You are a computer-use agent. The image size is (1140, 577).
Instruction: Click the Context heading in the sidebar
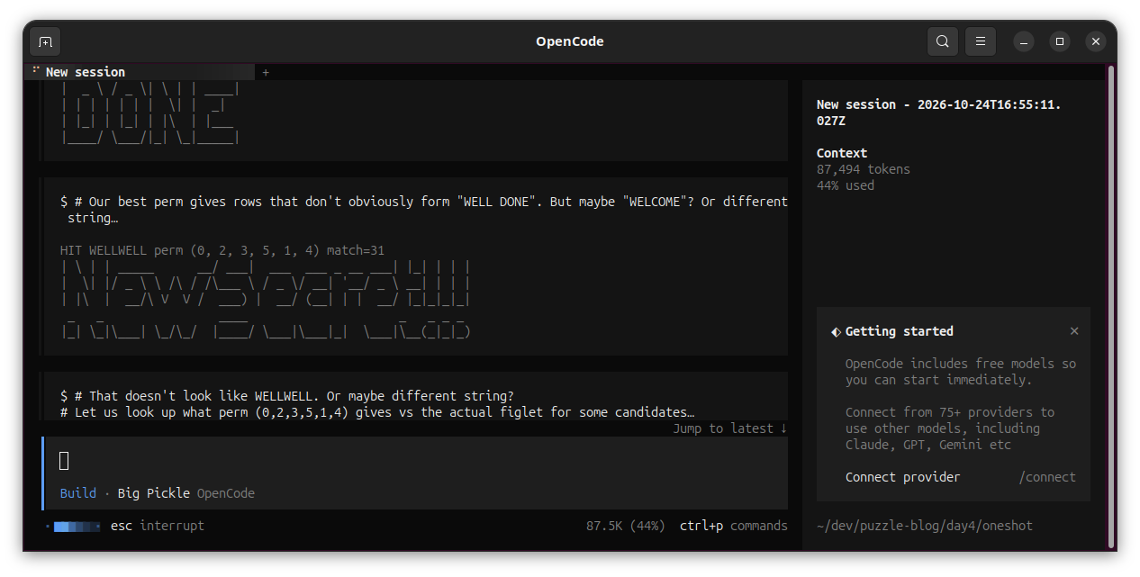coord(842,153)
